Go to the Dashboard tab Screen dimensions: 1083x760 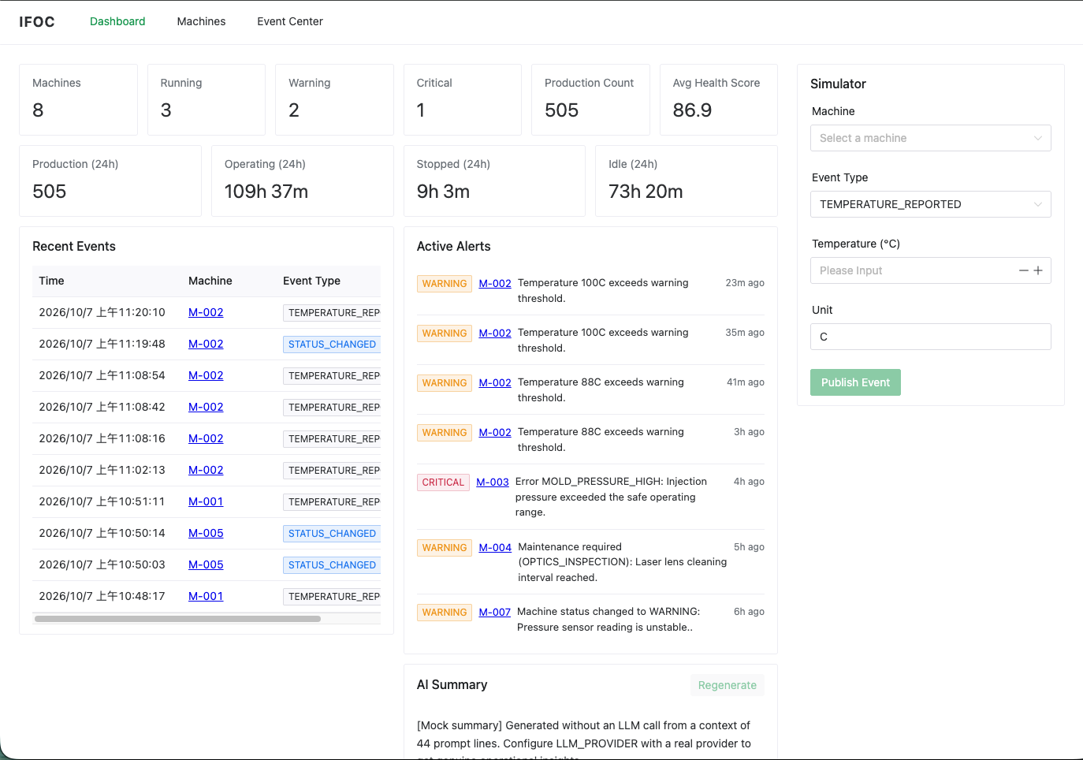point(117,21)
